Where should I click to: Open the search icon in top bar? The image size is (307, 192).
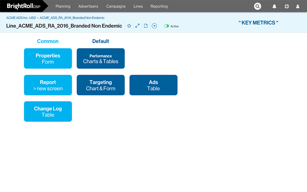pos(258,6)
